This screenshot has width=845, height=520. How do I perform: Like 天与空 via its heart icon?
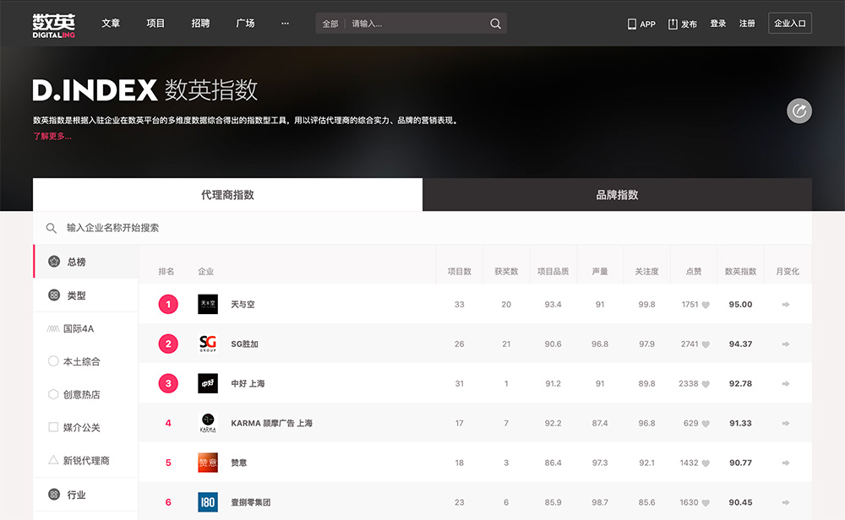pyautogui.click(x=706, y=306)
